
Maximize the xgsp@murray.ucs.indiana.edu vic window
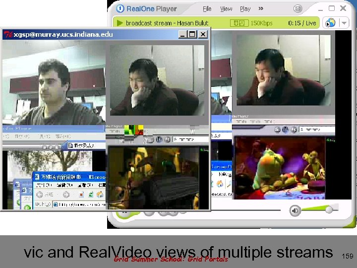click(192, 34)
